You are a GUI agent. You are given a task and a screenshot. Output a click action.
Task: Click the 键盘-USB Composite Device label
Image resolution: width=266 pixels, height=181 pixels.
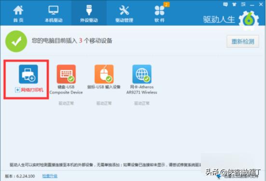click(66, 90)
